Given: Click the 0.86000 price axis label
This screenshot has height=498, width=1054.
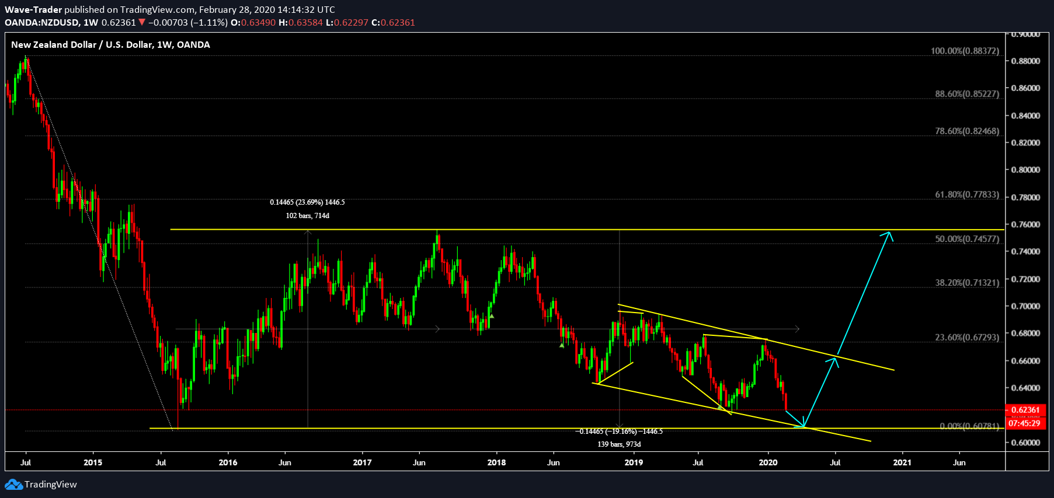Looking at the screenshot, I should tap(1025, 88).
